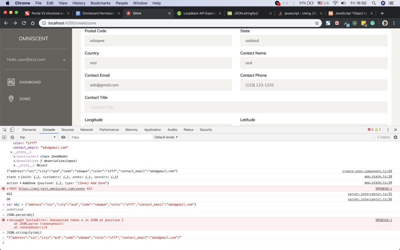Open the Apple menu
Viewport: 400px width, 250px height.
coord(7,3)
